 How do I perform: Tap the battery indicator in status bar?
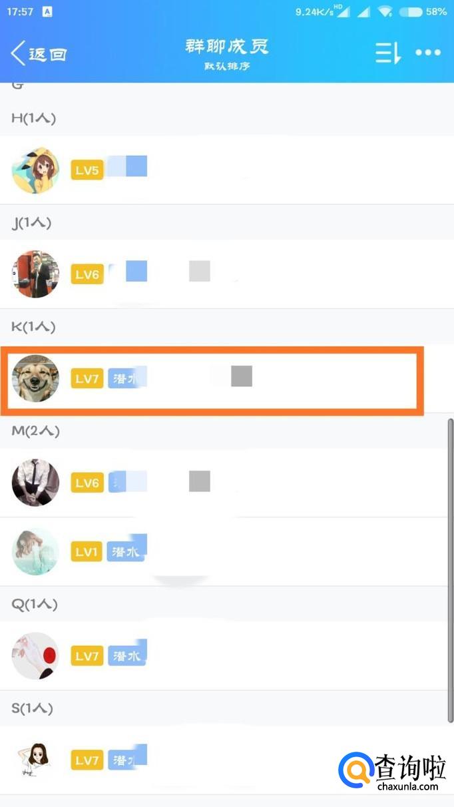click(410, 11)
